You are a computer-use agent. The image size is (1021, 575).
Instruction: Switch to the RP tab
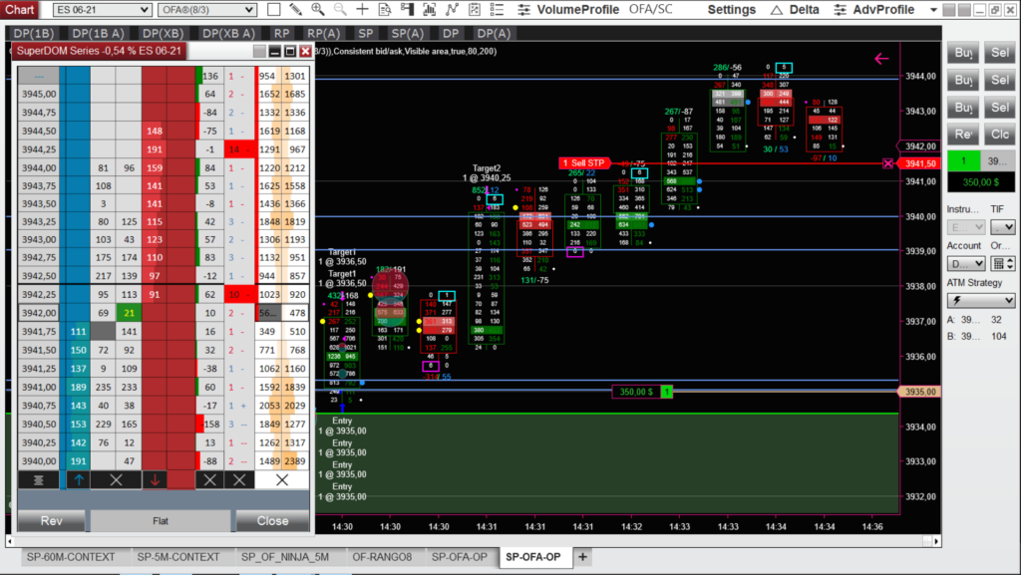pos(282,33)
